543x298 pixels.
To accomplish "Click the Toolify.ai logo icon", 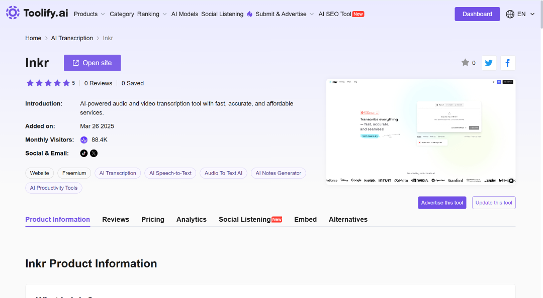I will [x=13, y=13].
